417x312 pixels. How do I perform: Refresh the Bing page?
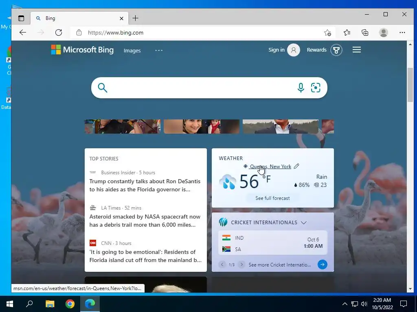(x=59, y=32)
